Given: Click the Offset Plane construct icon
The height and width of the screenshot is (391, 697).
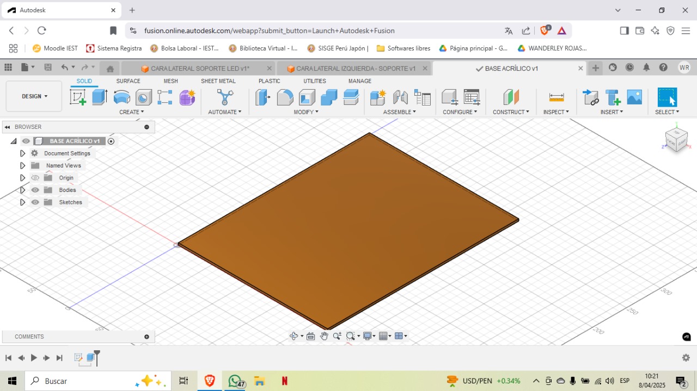Looking at the screenshot, I should (x=511, y=97).
